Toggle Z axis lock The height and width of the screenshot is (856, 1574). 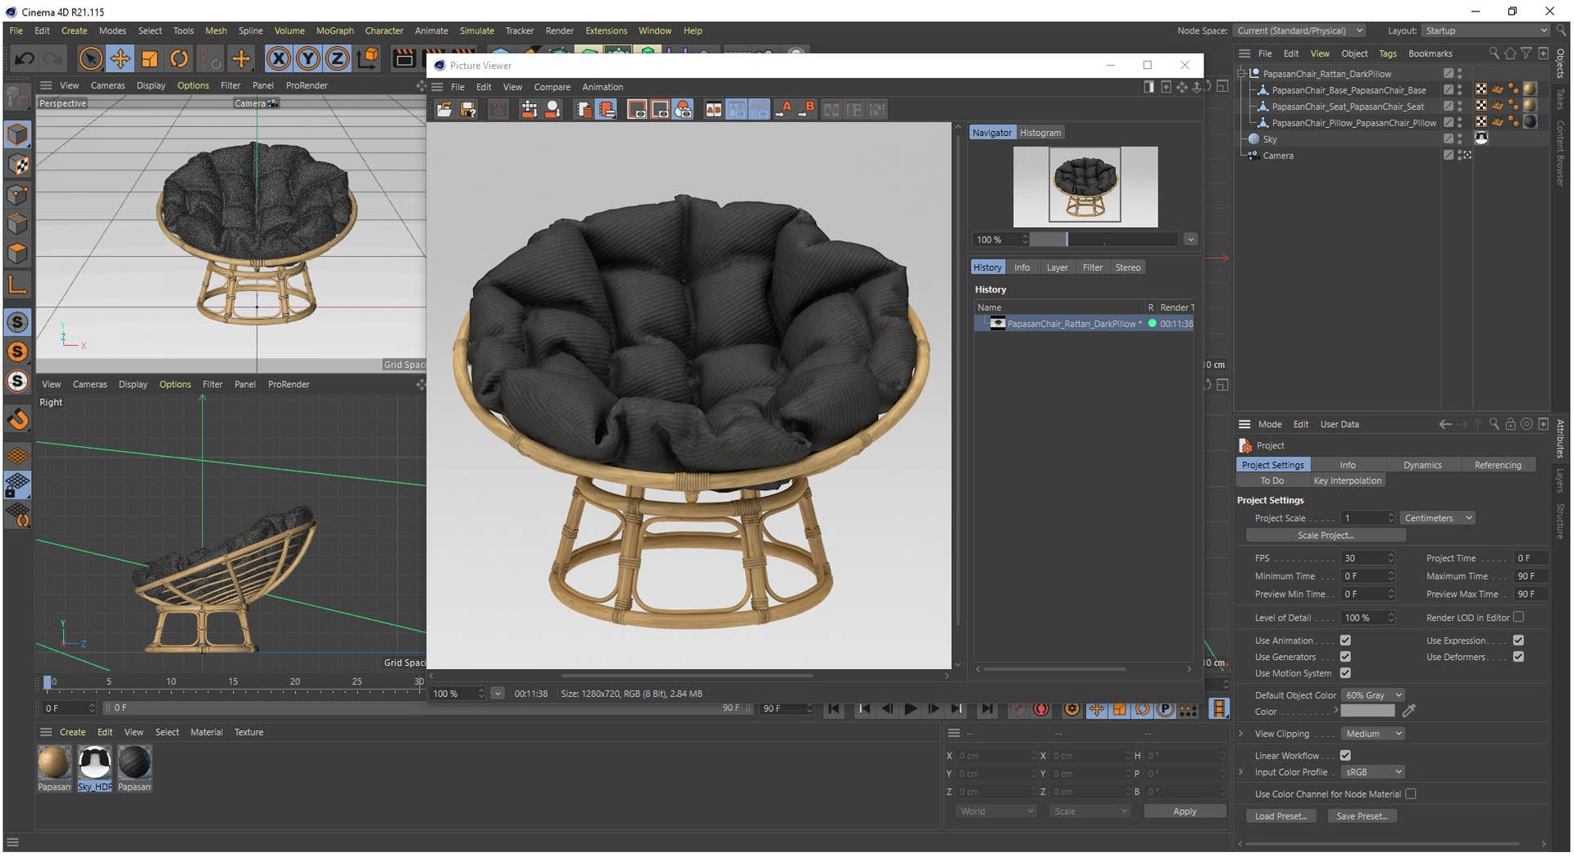(338, 58)
